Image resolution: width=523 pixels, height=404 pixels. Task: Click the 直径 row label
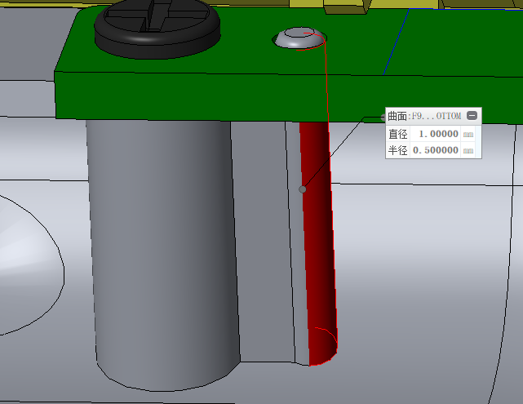click(397, 134)
